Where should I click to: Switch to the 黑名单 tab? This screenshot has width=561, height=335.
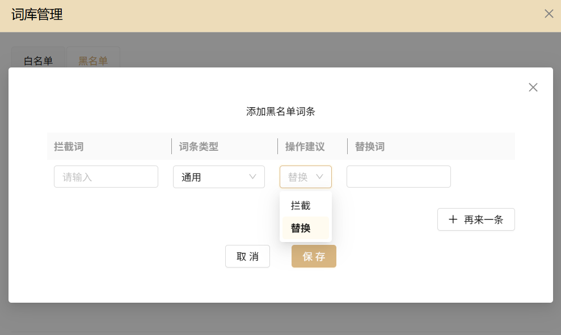(x=93, y=61)
